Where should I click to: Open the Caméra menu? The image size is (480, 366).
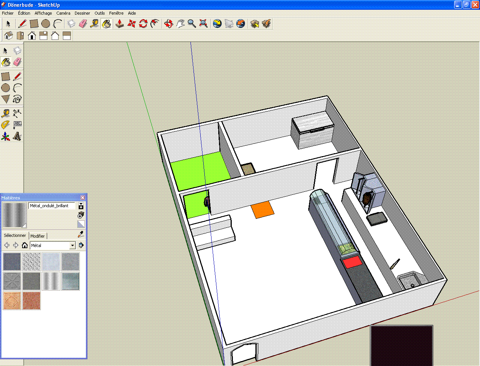[63, 13]
